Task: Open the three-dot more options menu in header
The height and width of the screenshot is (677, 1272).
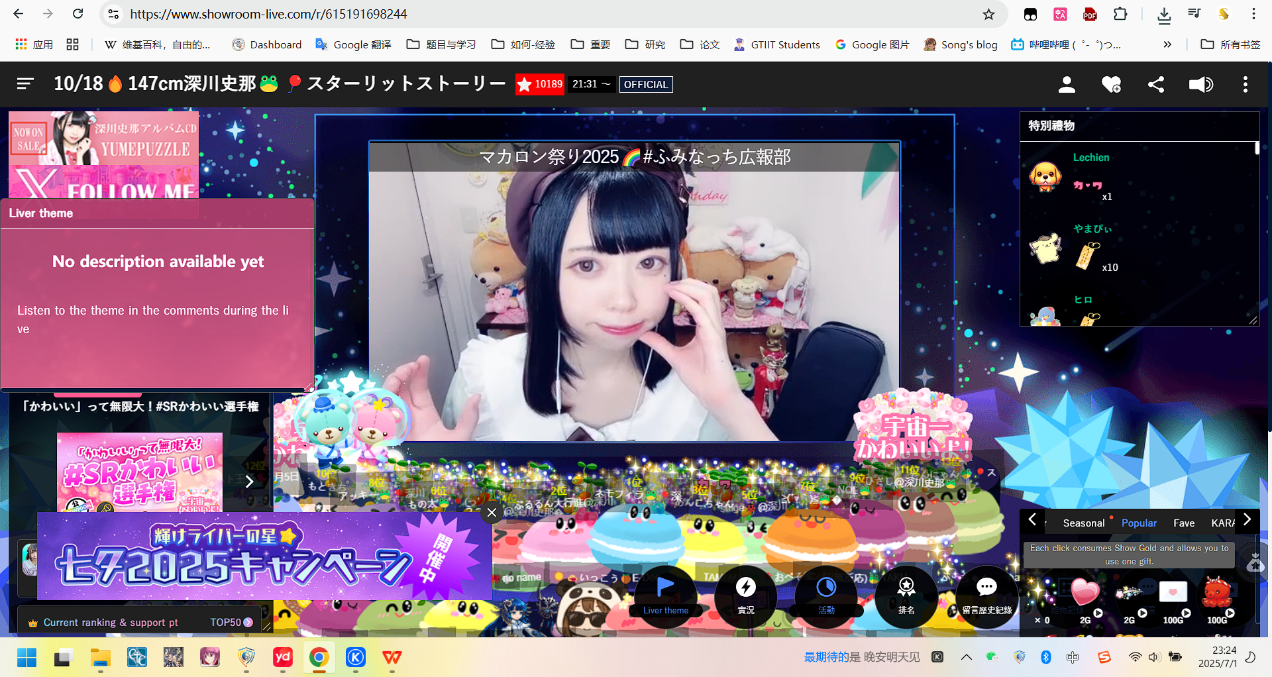Action: point(1245,84)
